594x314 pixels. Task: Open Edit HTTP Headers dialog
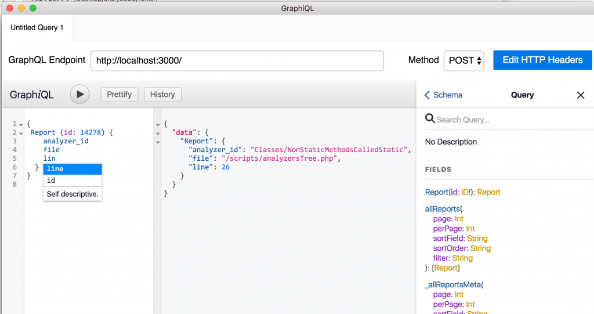point(542,60)
